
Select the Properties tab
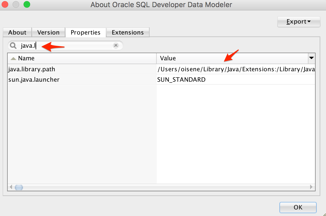pyautogui.click(x=85, y=32)
